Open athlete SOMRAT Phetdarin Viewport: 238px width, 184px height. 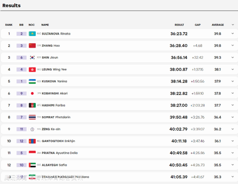(56, 117)
